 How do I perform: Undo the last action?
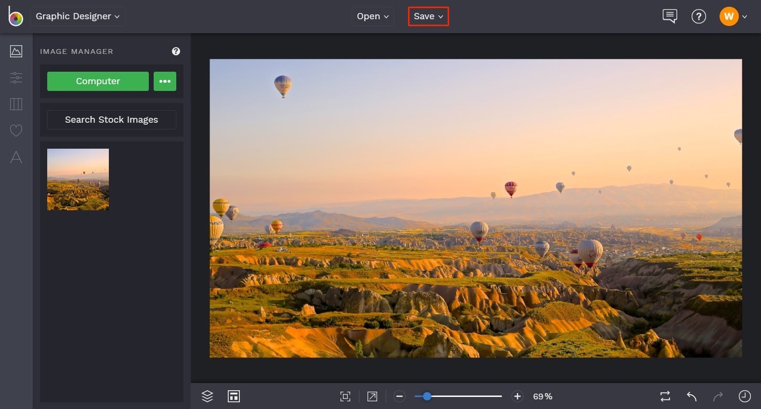[692, 396]
